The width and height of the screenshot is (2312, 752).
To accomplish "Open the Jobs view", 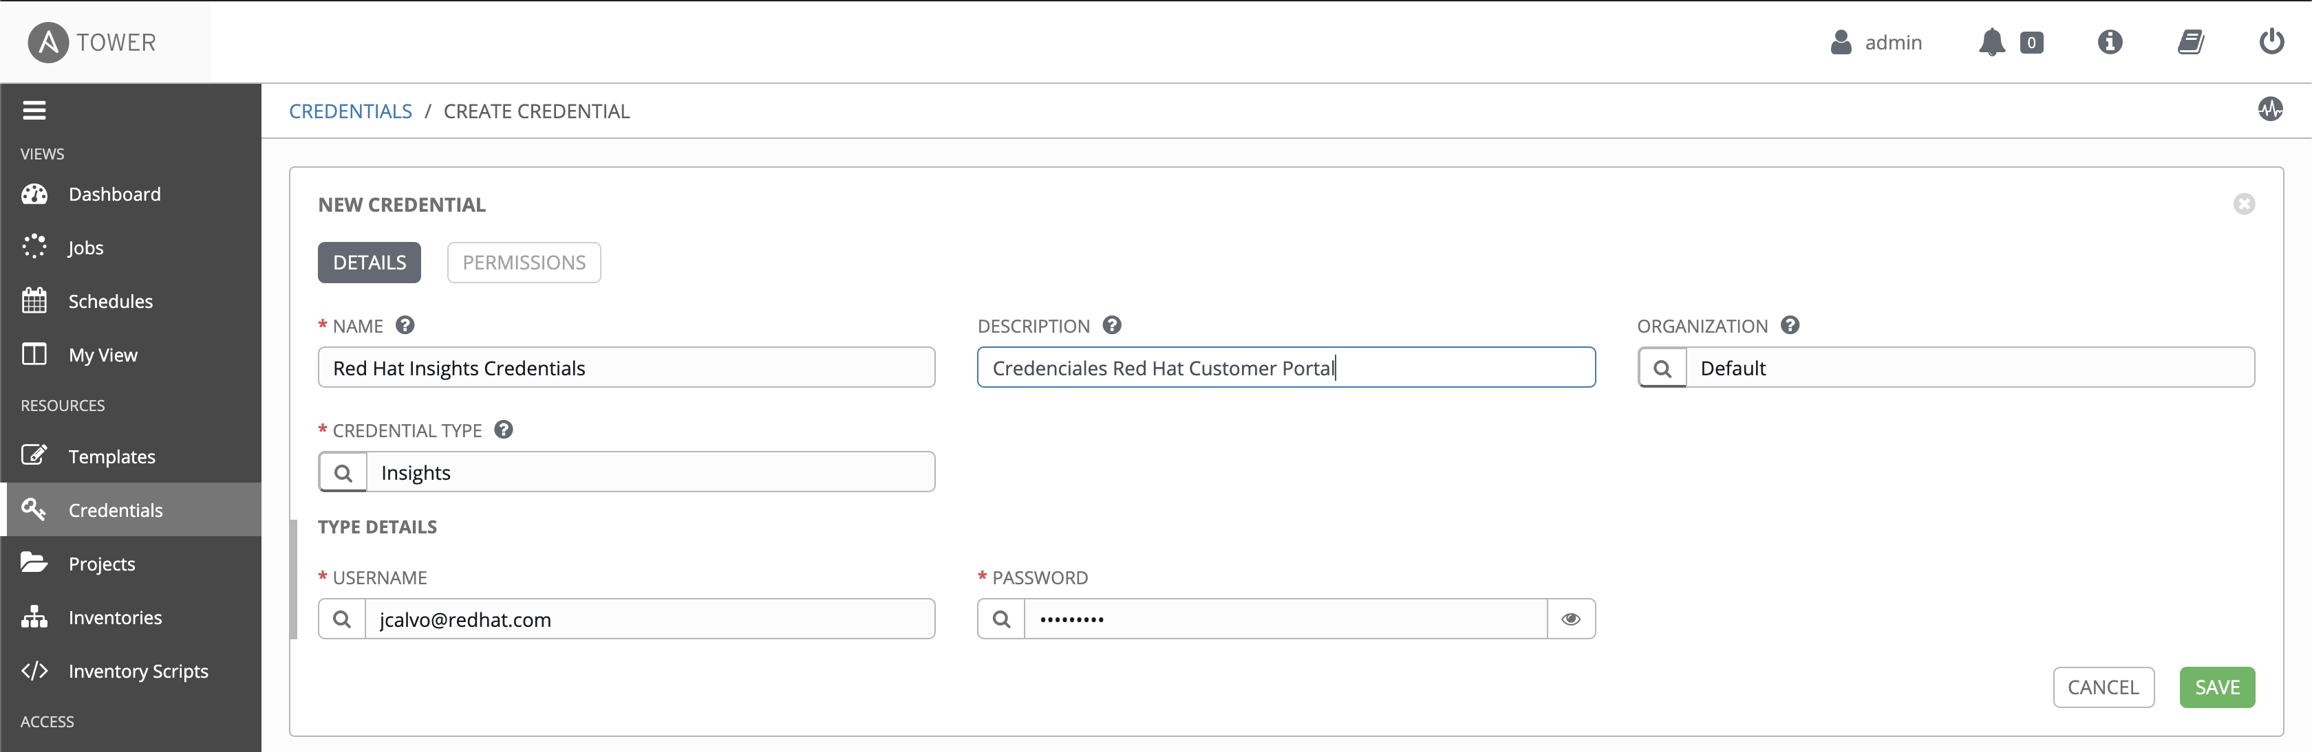I will pos(131,247).
